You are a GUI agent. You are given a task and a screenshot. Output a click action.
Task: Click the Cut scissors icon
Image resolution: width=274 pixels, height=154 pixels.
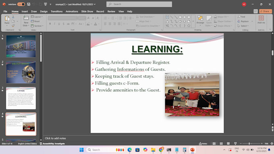point(13,17)
